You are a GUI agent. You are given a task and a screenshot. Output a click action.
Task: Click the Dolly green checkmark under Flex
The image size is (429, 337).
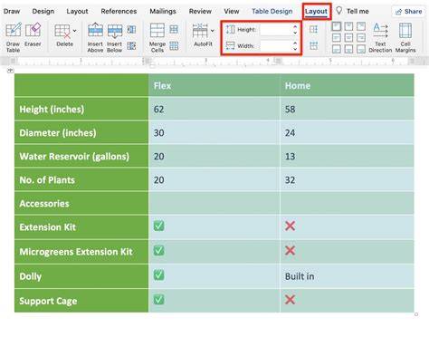click(x=159, y=274)
